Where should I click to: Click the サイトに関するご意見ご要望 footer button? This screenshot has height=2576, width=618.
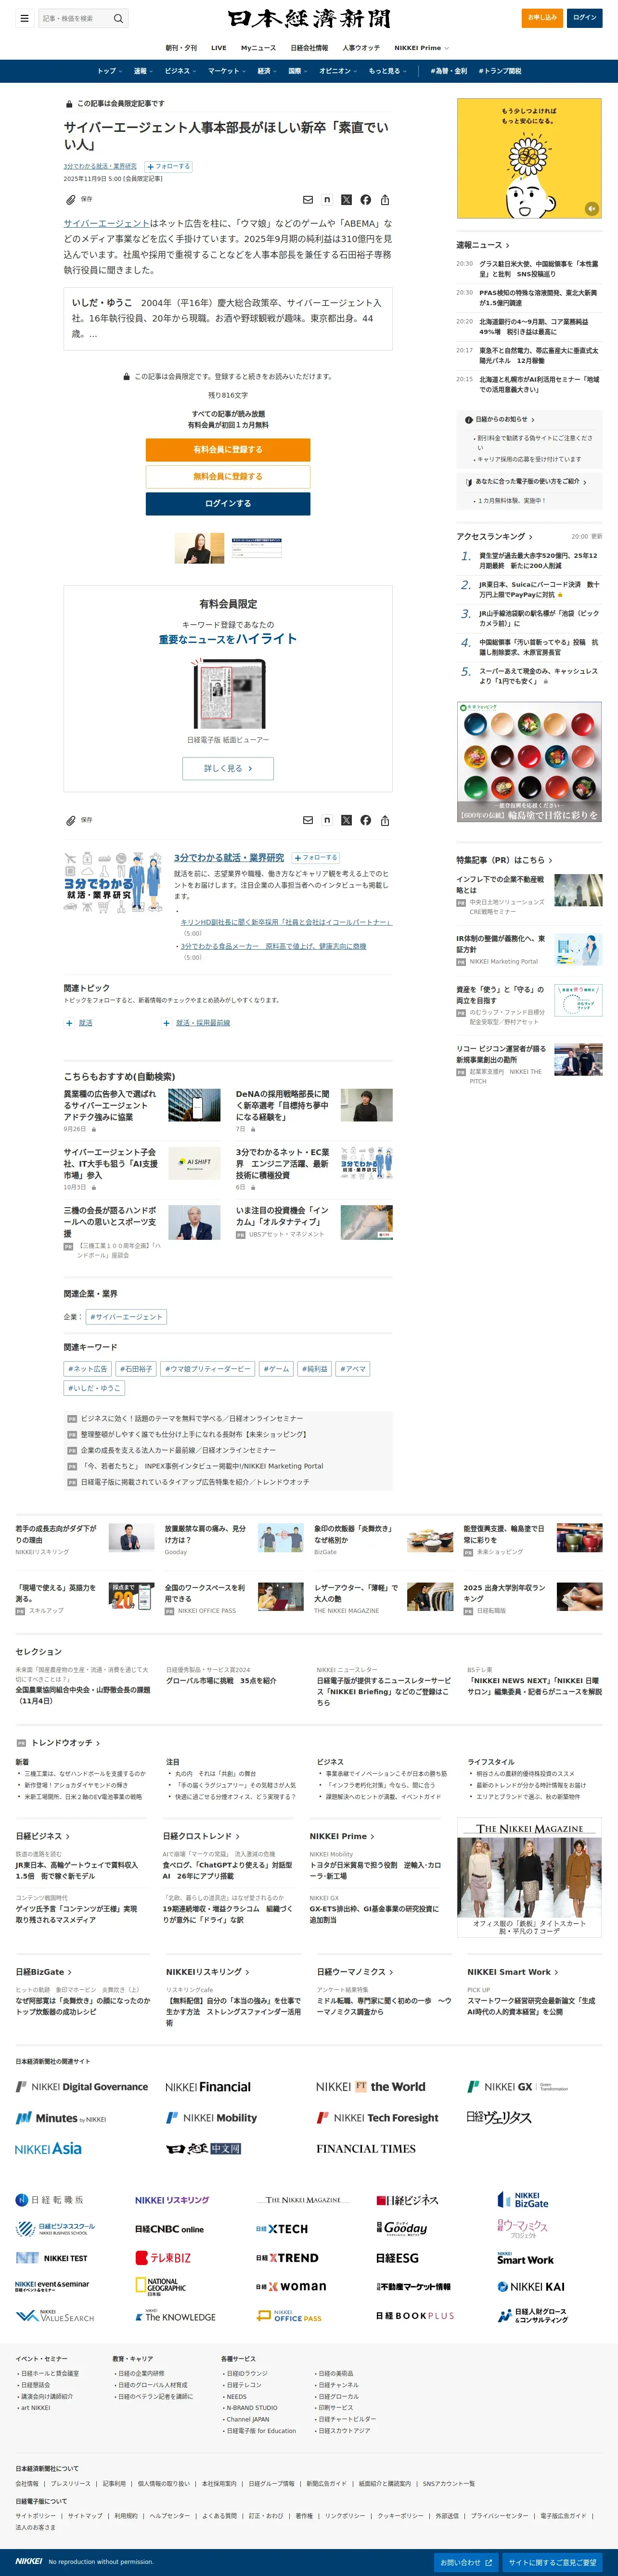pos(552,2562)
